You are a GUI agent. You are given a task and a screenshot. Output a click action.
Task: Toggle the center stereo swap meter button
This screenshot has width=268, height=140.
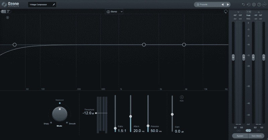pyautogui.click(x=248, y=131)
